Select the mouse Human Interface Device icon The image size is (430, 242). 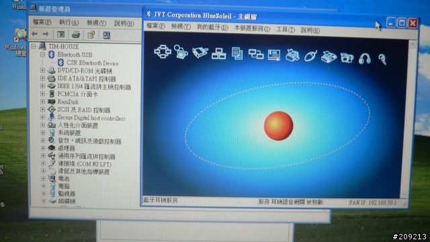point(310,56)
